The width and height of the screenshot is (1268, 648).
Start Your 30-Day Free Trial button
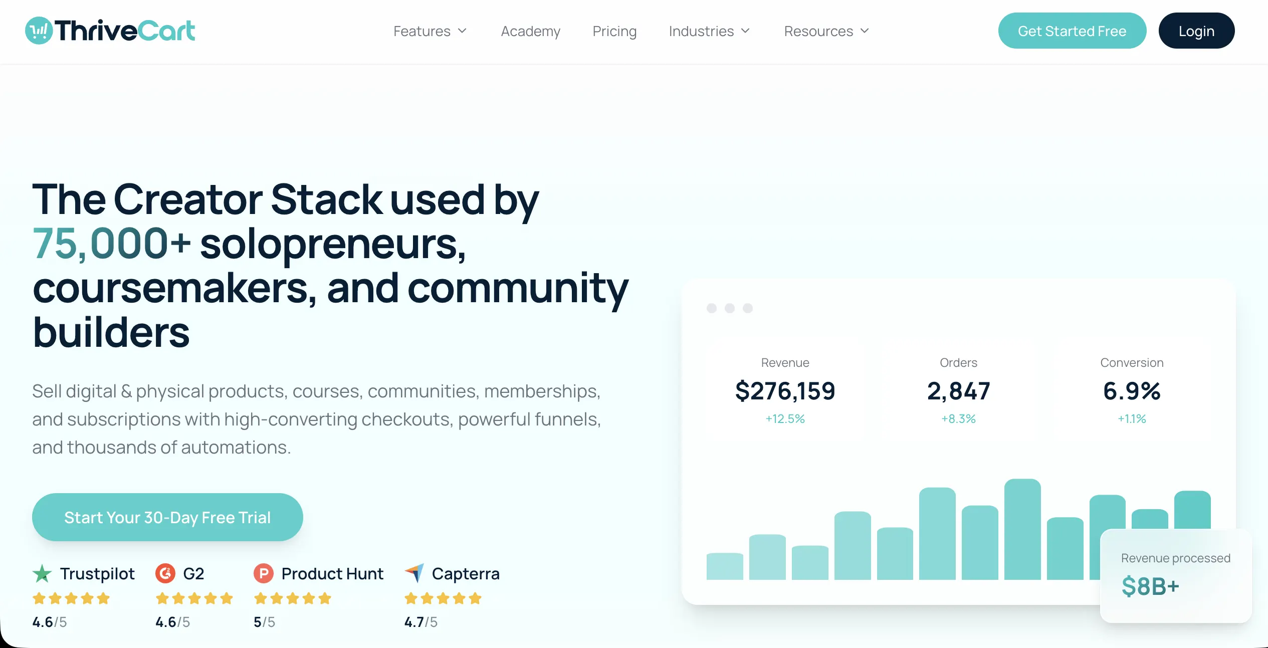(x=167, y=517)
